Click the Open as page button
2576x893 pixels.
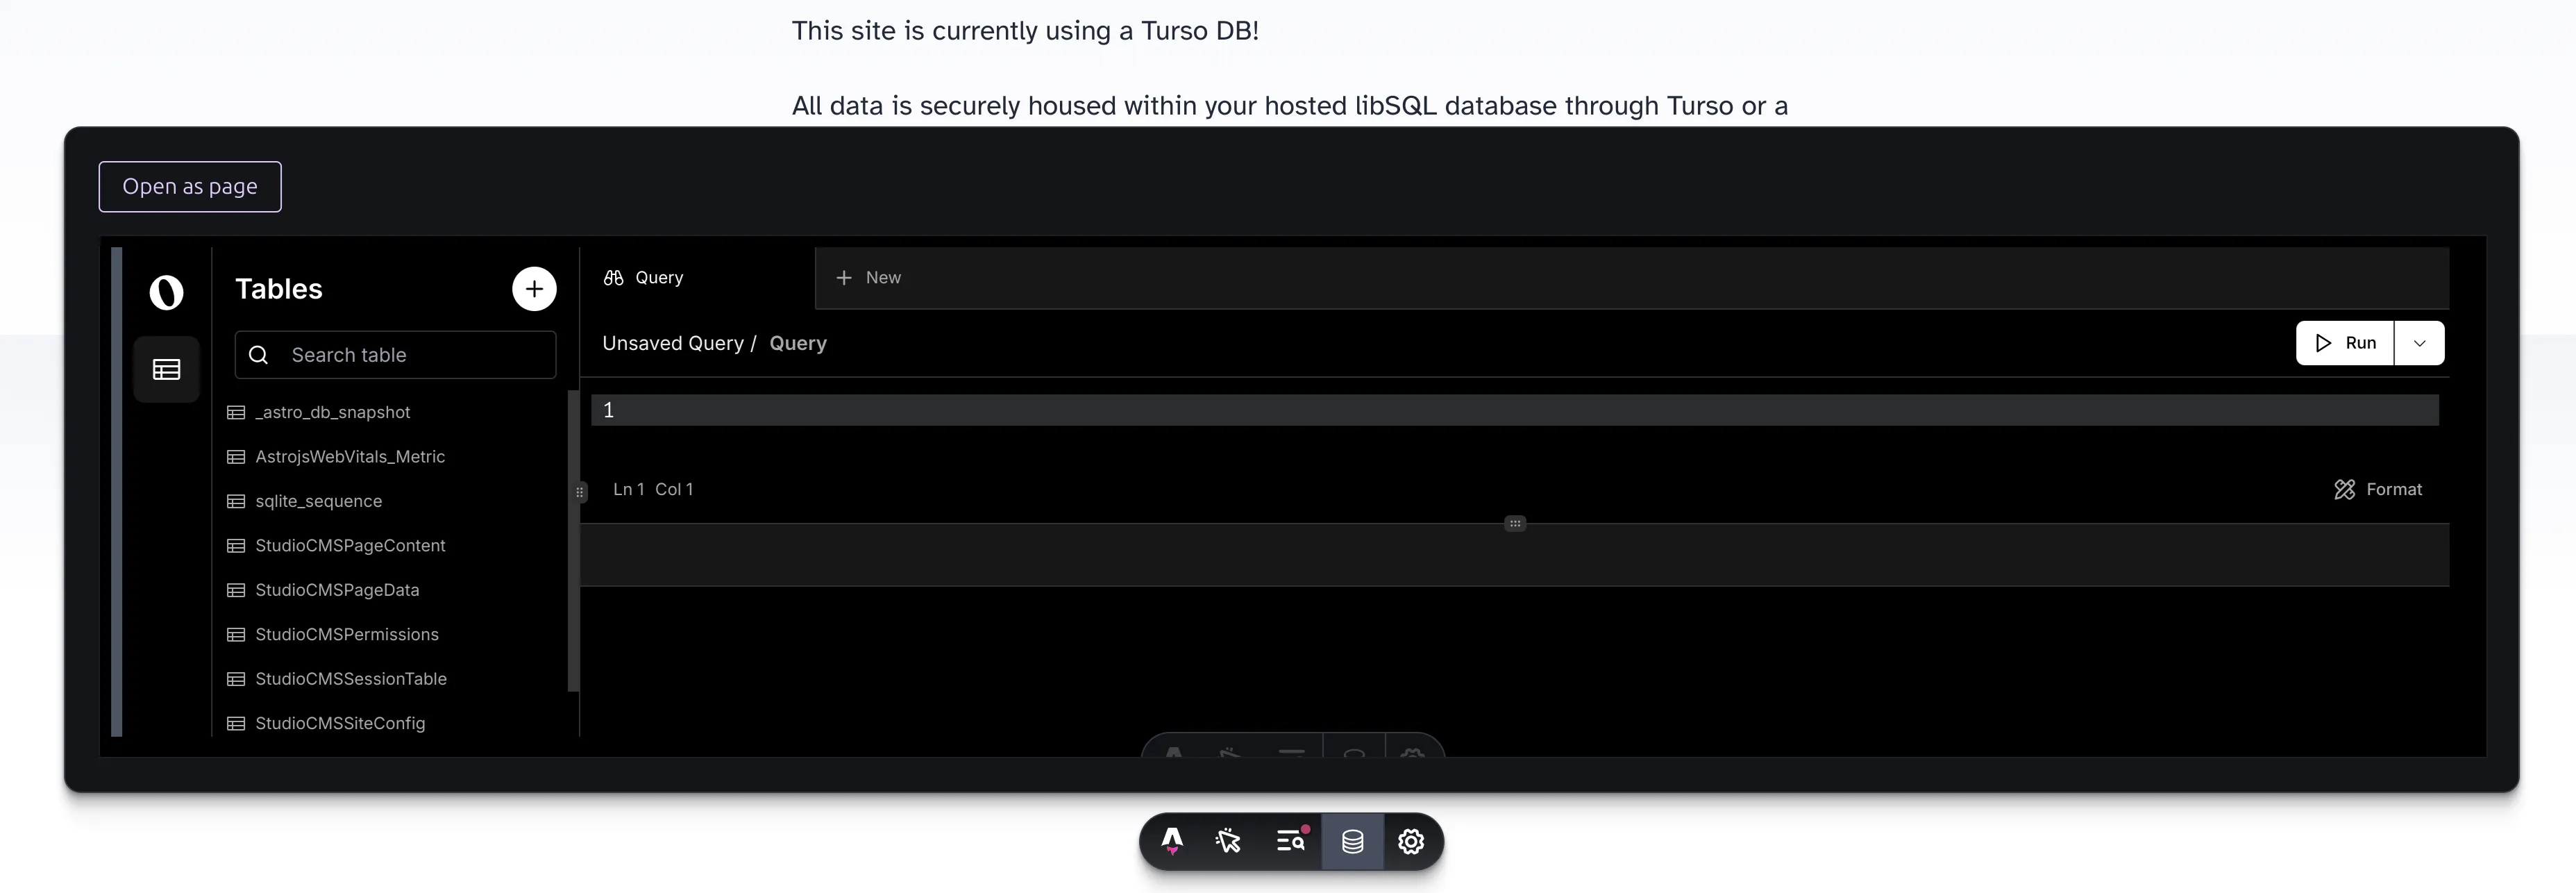click(189, 186)
